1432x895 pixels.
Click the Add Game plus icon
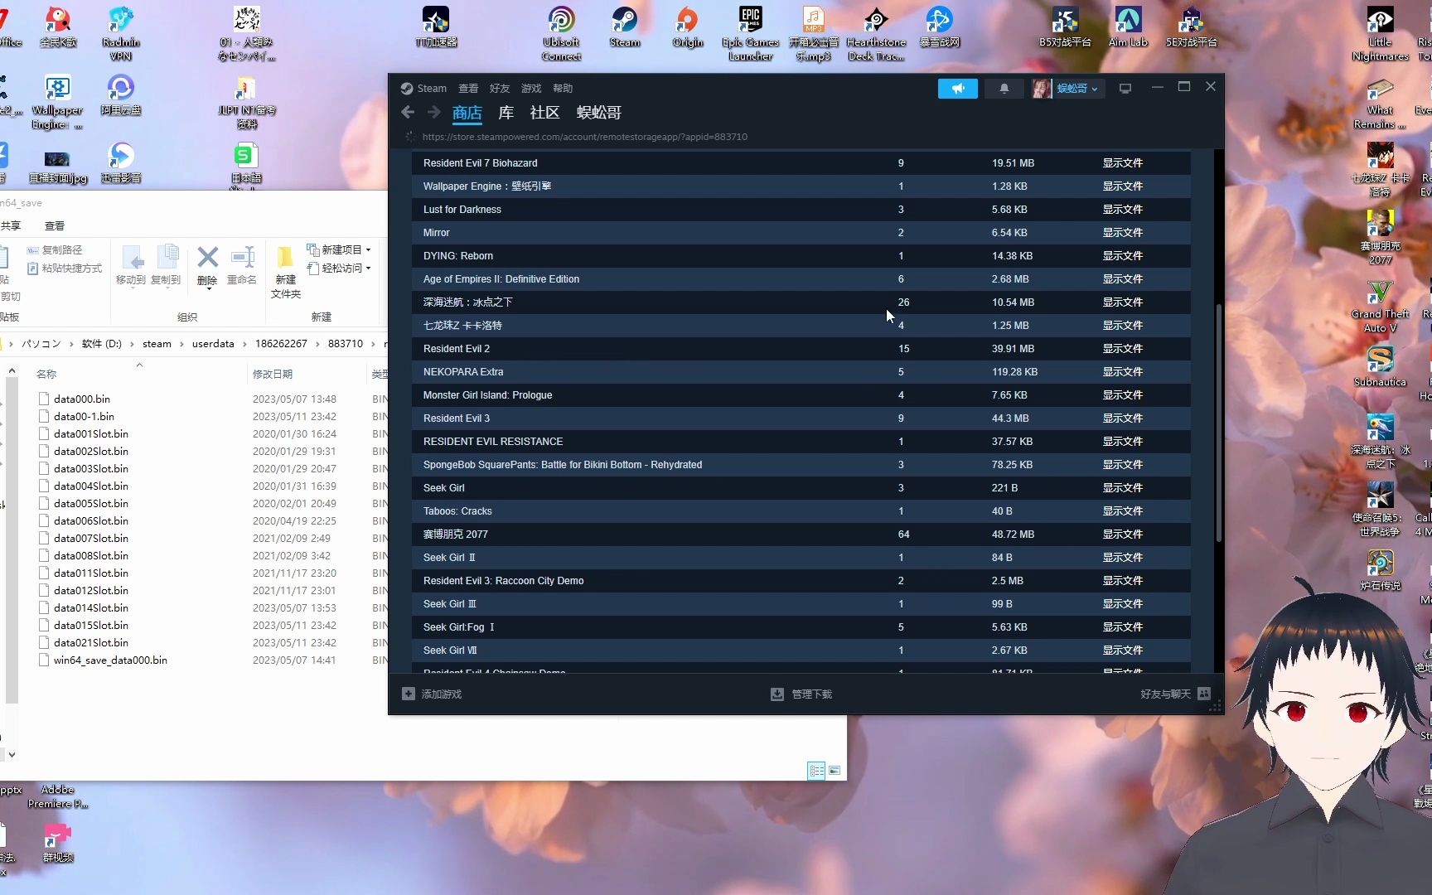click(408, 694)
